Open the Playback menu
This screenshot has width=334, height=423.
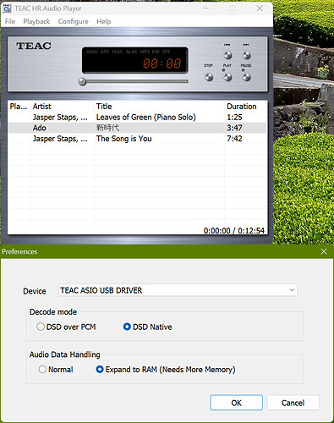pos(36,21)
